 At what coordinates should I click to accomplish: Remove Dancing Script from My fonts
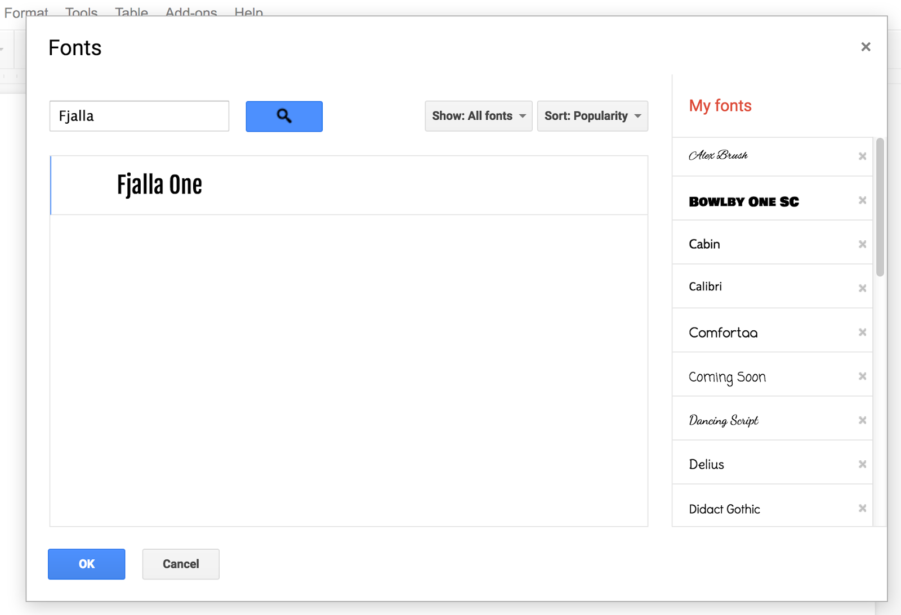pos(862,420)
